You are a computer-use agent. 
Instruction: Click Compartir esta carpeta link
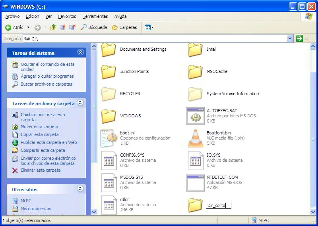coord(43,150)
